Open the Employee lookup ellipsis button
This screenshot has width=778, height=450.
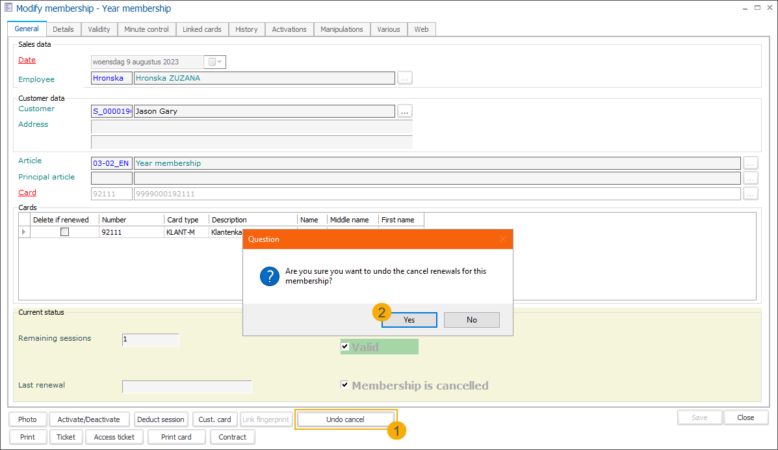[405, 78]
